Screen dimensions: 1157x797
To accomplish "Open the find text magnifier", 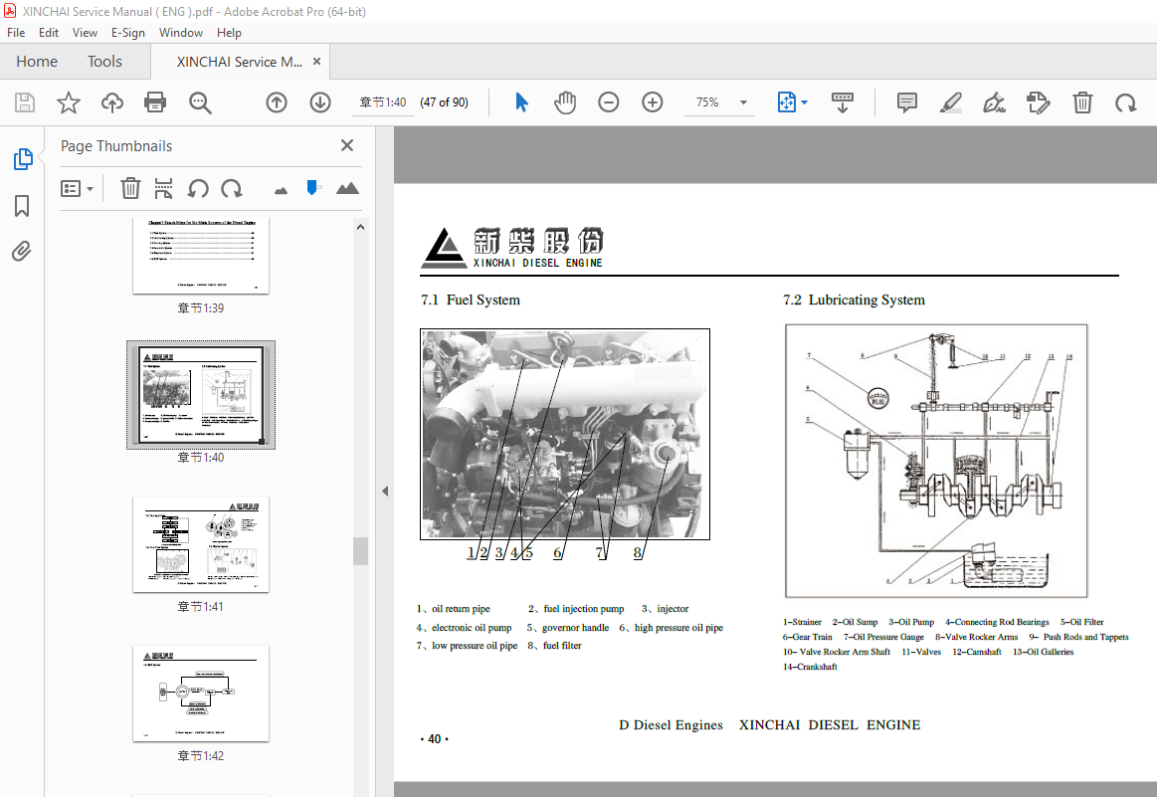I will [x=200, y=102].
